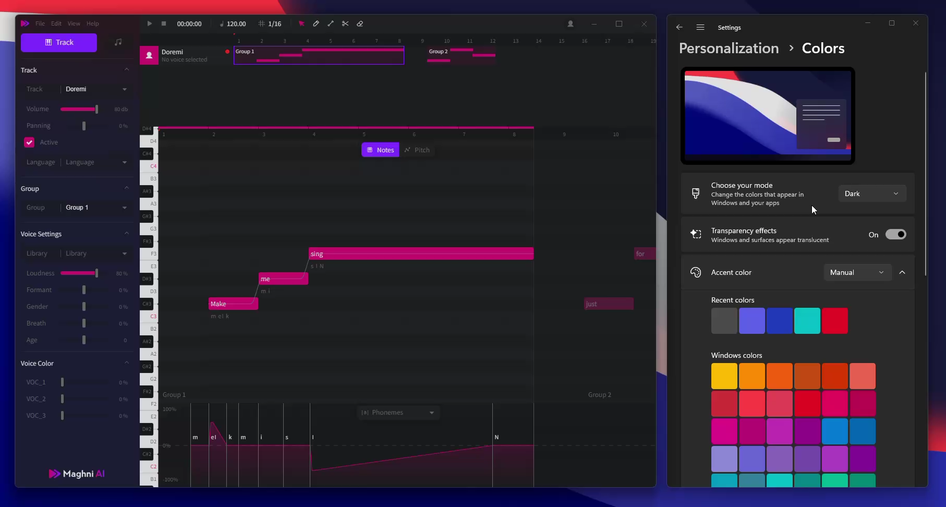Select the pointer selection tool

[301, 23]
